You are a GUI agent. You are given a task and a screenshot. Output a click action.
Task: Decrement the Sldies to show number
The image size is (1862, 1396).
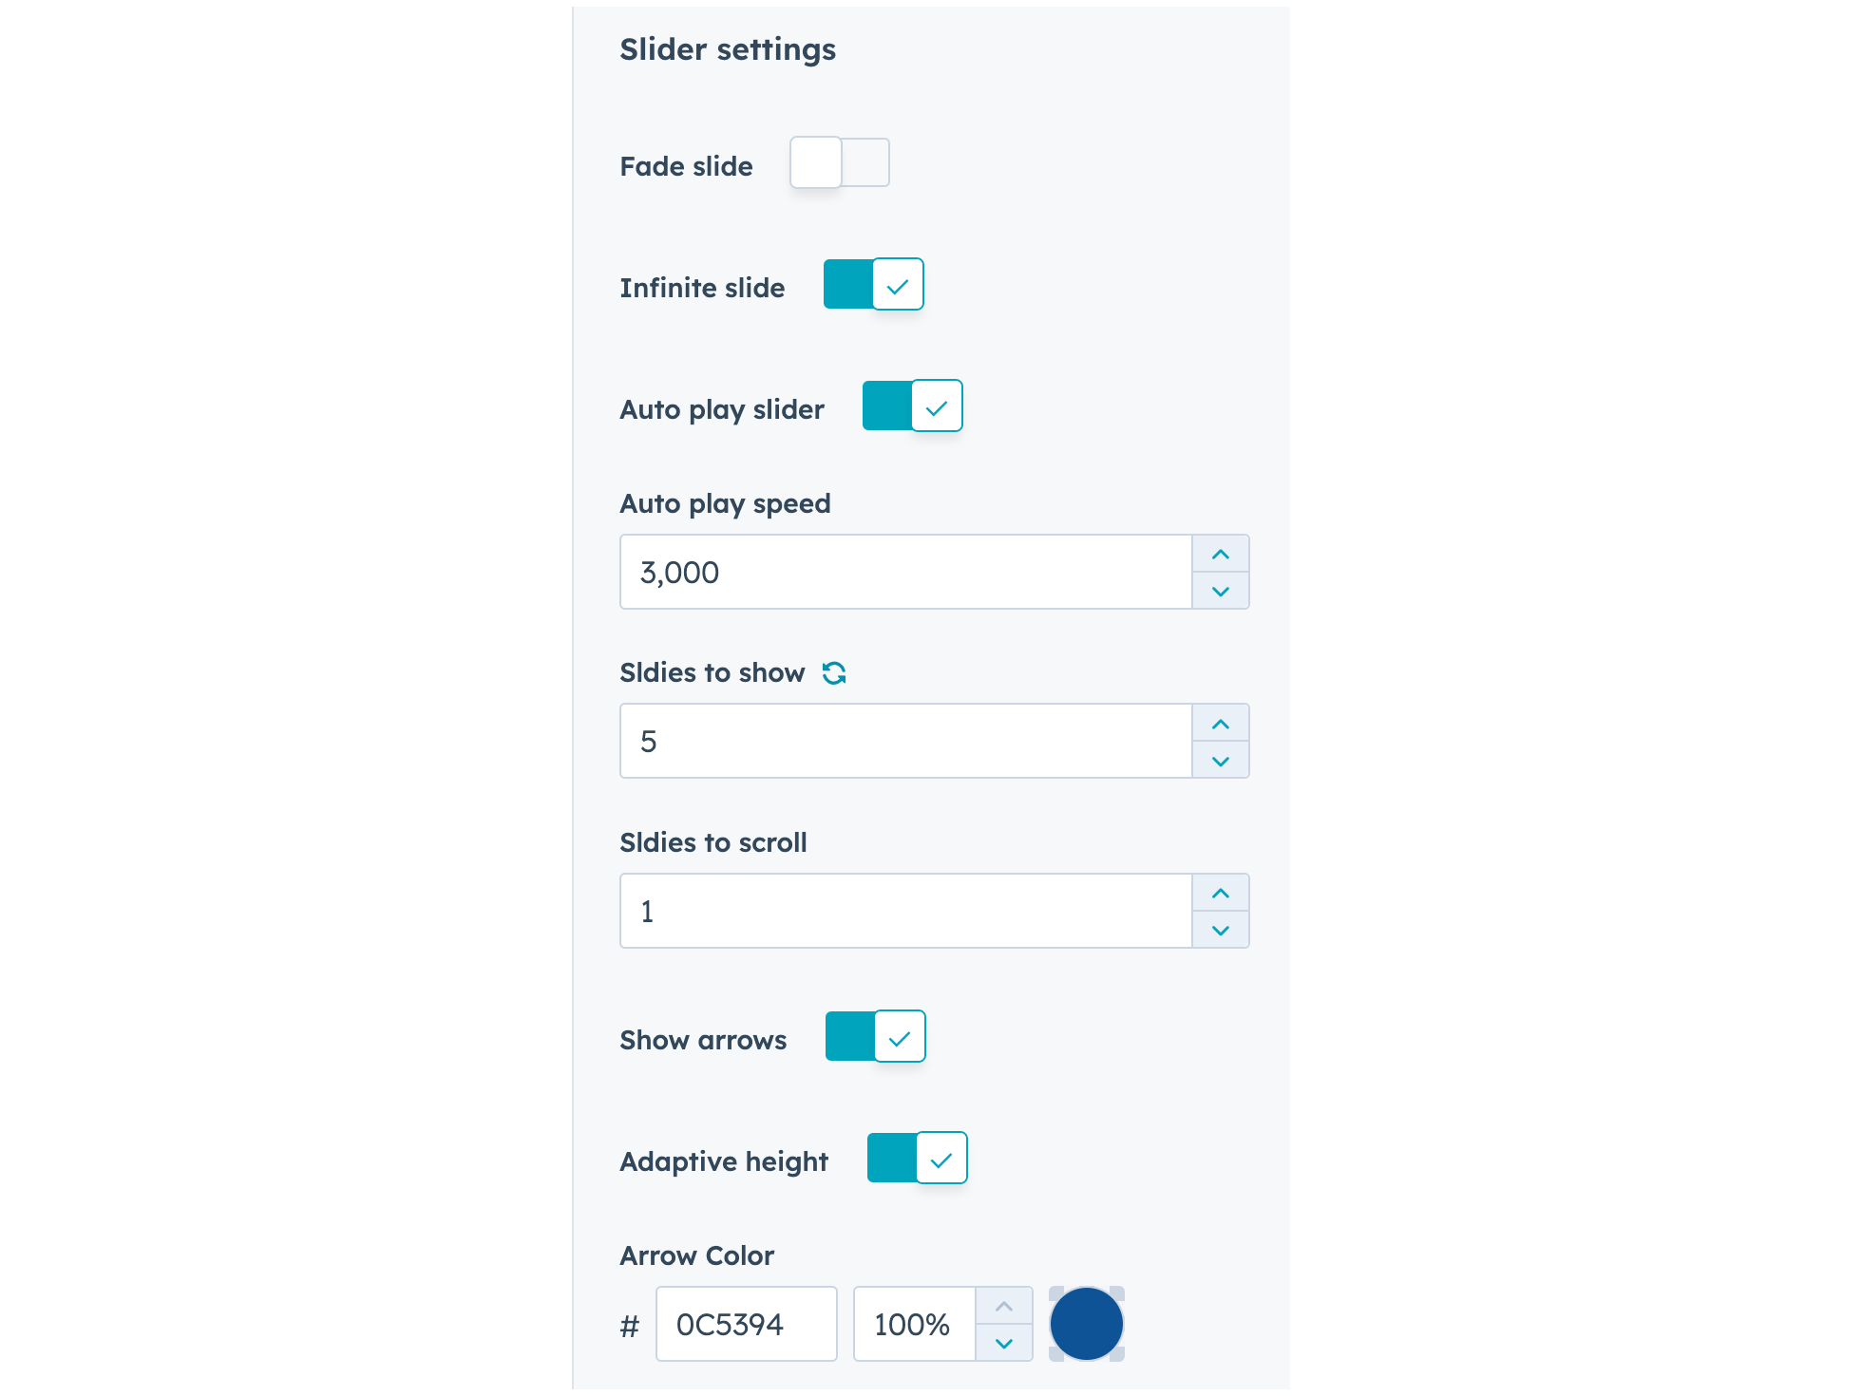(1221, 761)
